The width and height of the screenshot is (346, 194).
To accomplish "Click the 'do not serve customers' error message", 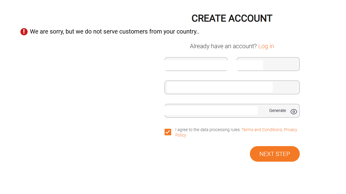I will tap(114, 31).
